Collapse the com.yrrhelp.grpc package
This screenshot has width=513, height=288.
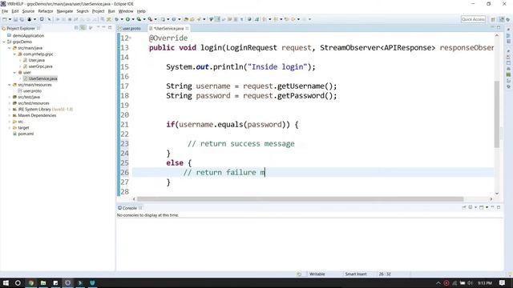point(14,54)
